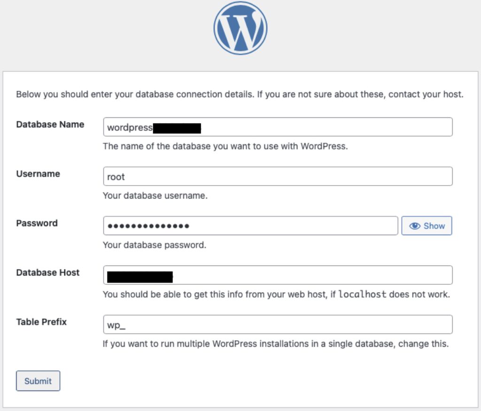Click the intro text about database connection details

pos(240,94)
